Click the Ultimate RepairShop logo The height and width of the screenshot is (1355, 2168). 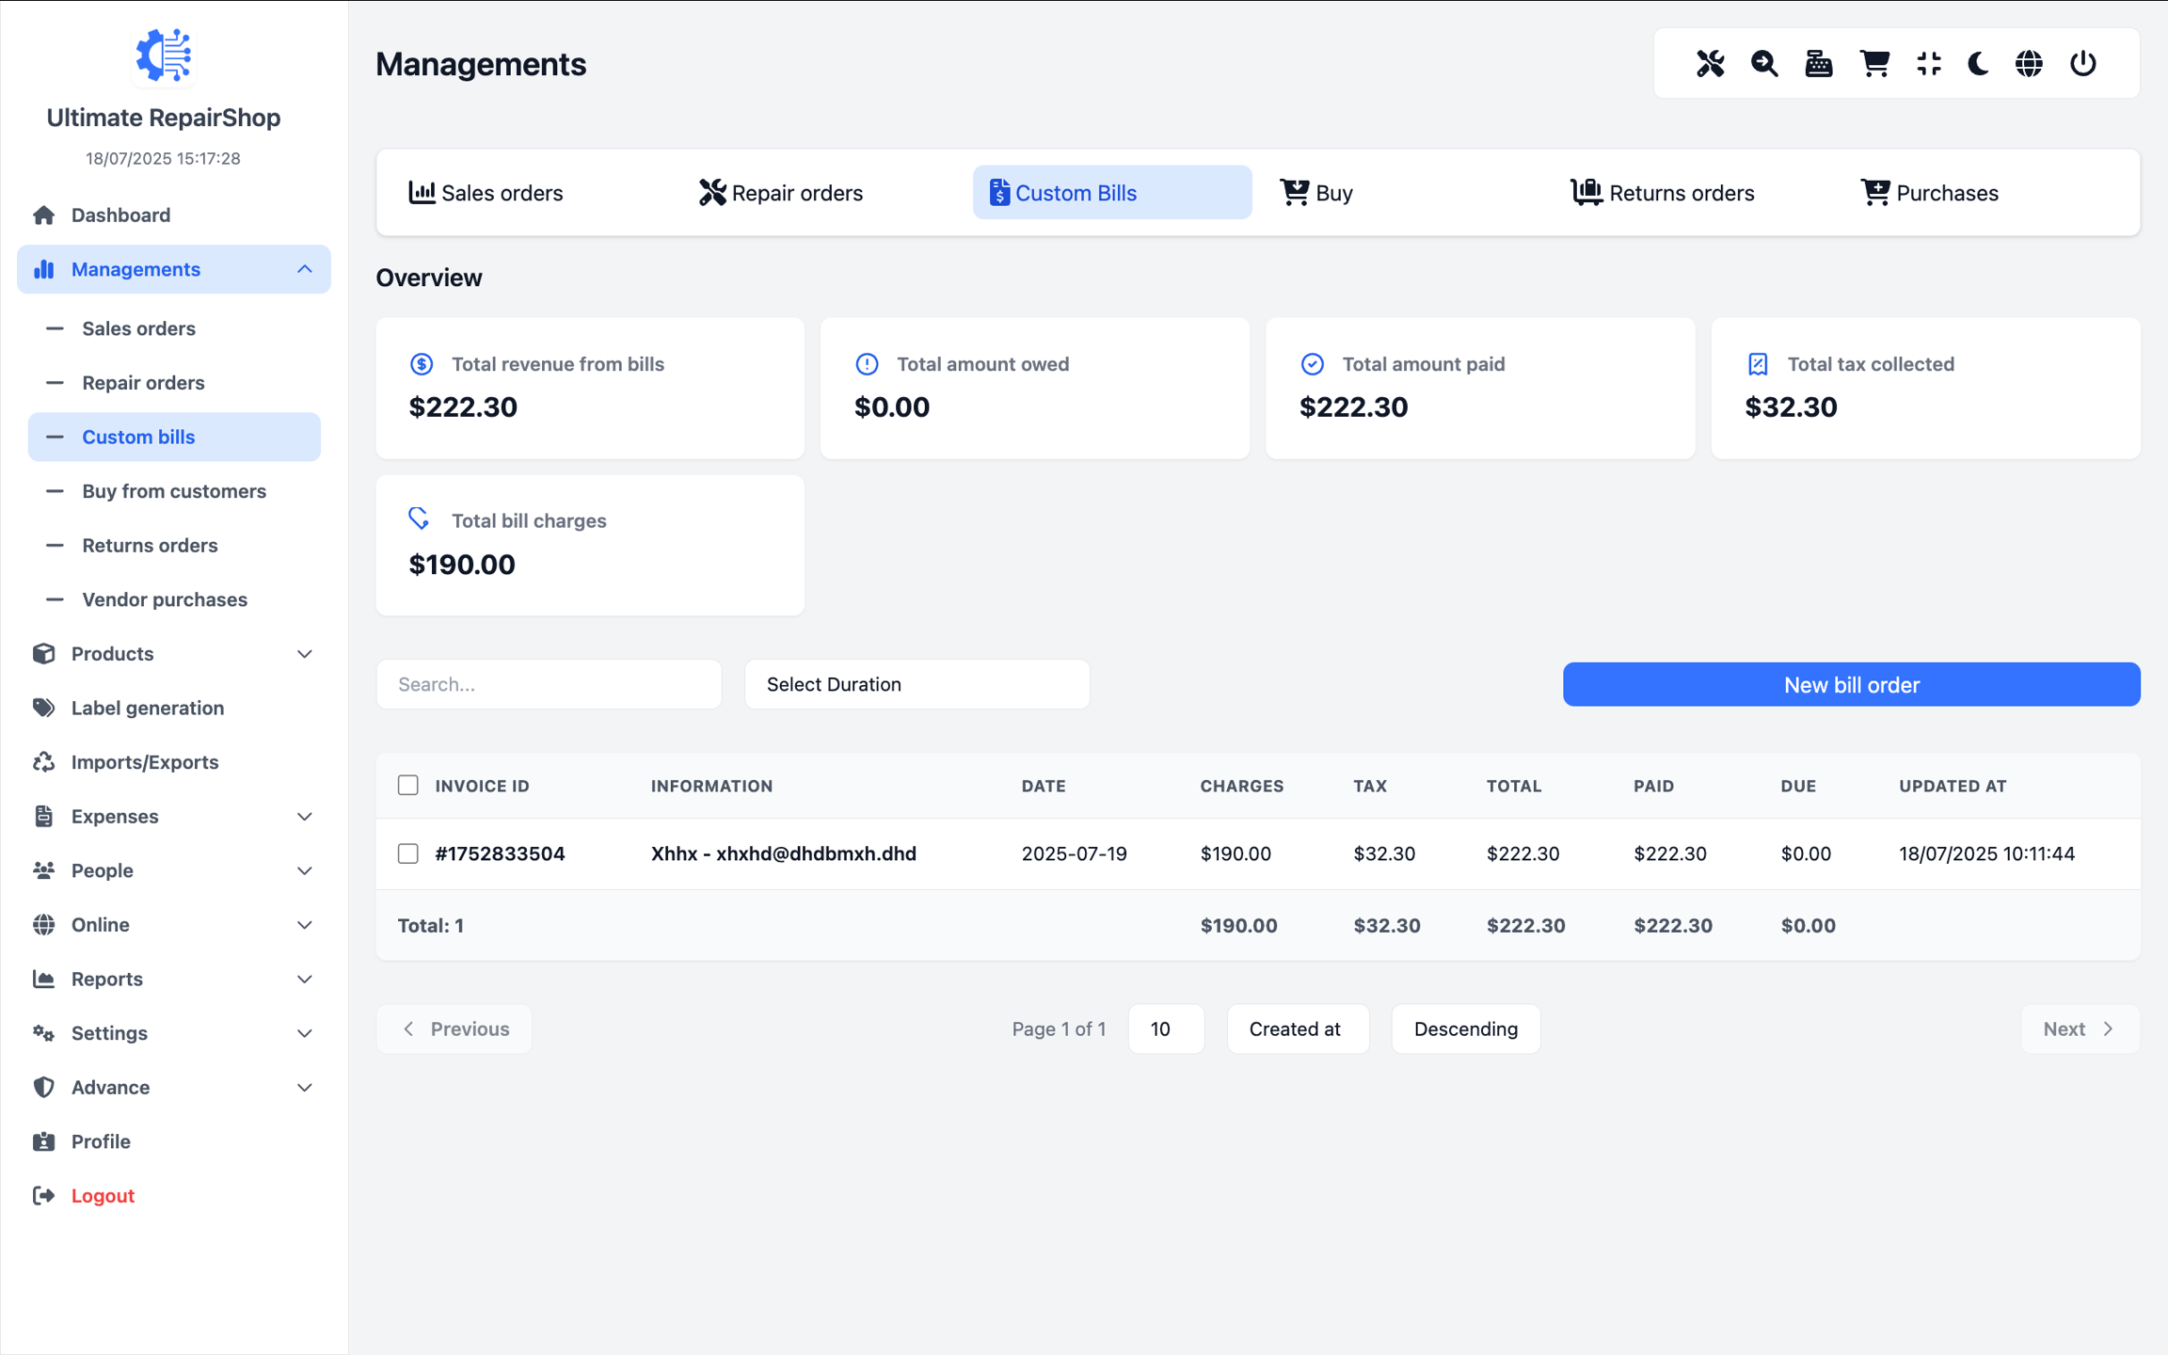pyautogui.click(x=164, y=55)
